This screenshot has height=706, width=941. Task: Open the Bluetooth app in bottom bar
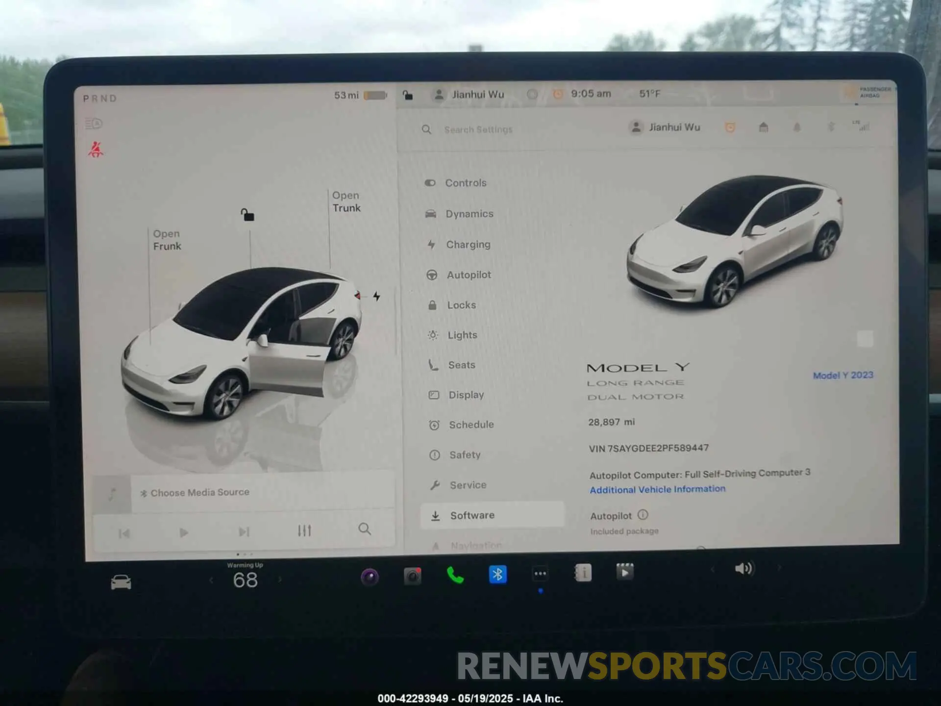tap(497, 574)
